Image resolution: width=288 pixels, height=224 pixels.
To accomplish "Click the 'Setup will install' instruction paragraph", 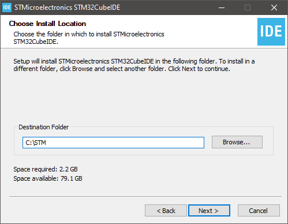I will click(x=134, y=65).
